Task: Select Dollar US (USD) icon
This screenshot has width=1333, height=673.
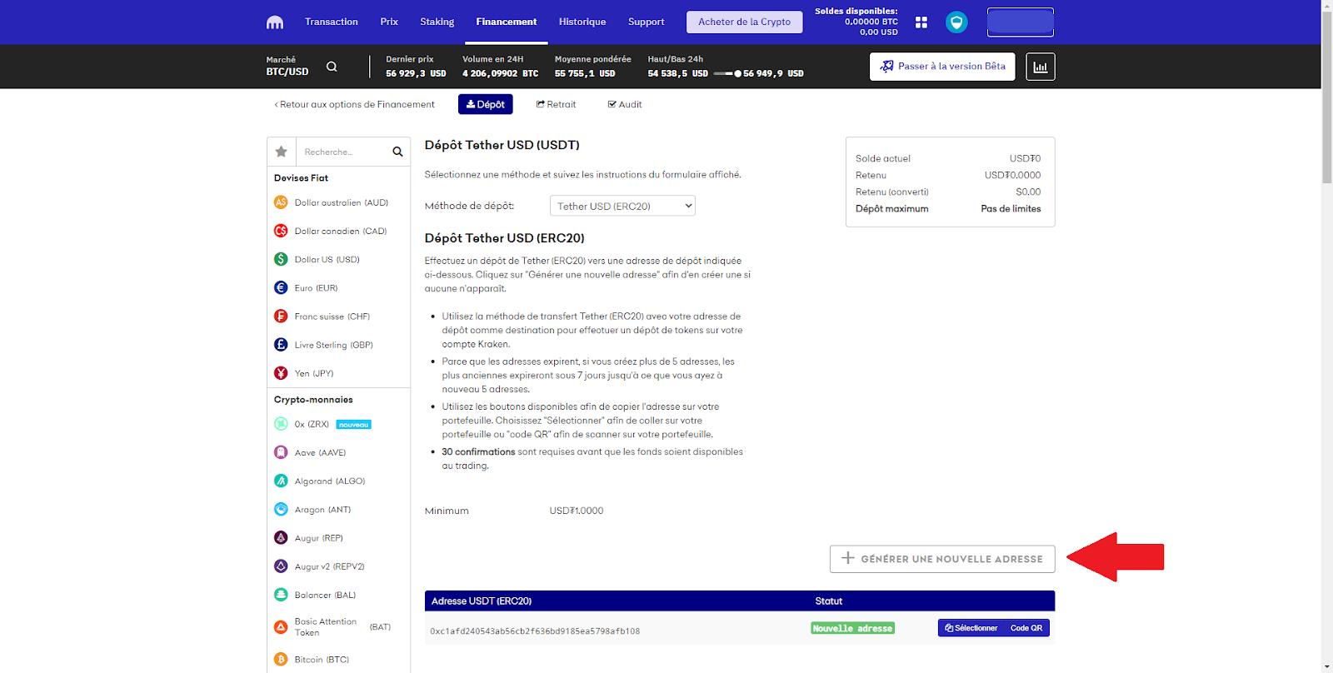Action: 281,259
